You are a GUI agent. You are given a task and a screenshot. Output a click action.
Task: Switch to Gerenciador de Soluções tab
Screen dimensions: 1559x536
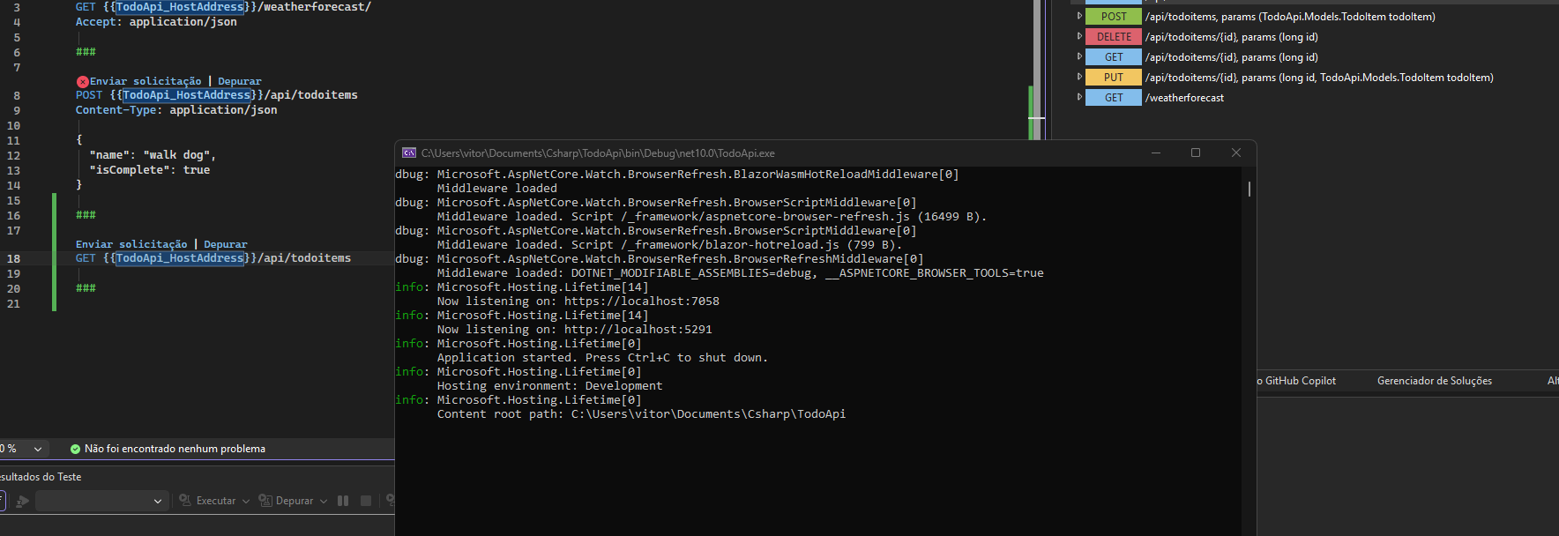1435,381
